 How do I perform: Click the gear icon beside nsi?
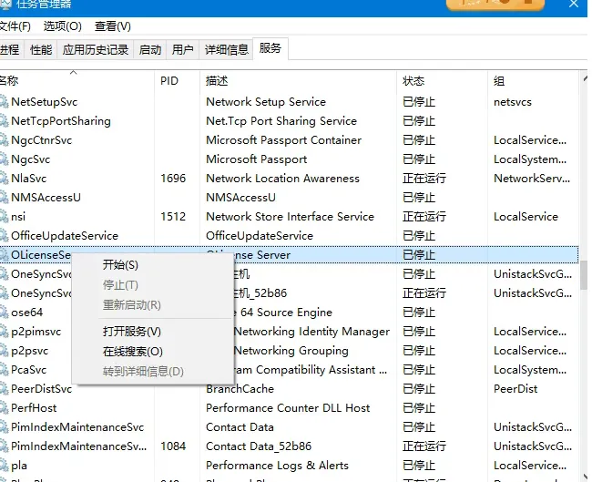pyautogui.click(x=4, y=217)
